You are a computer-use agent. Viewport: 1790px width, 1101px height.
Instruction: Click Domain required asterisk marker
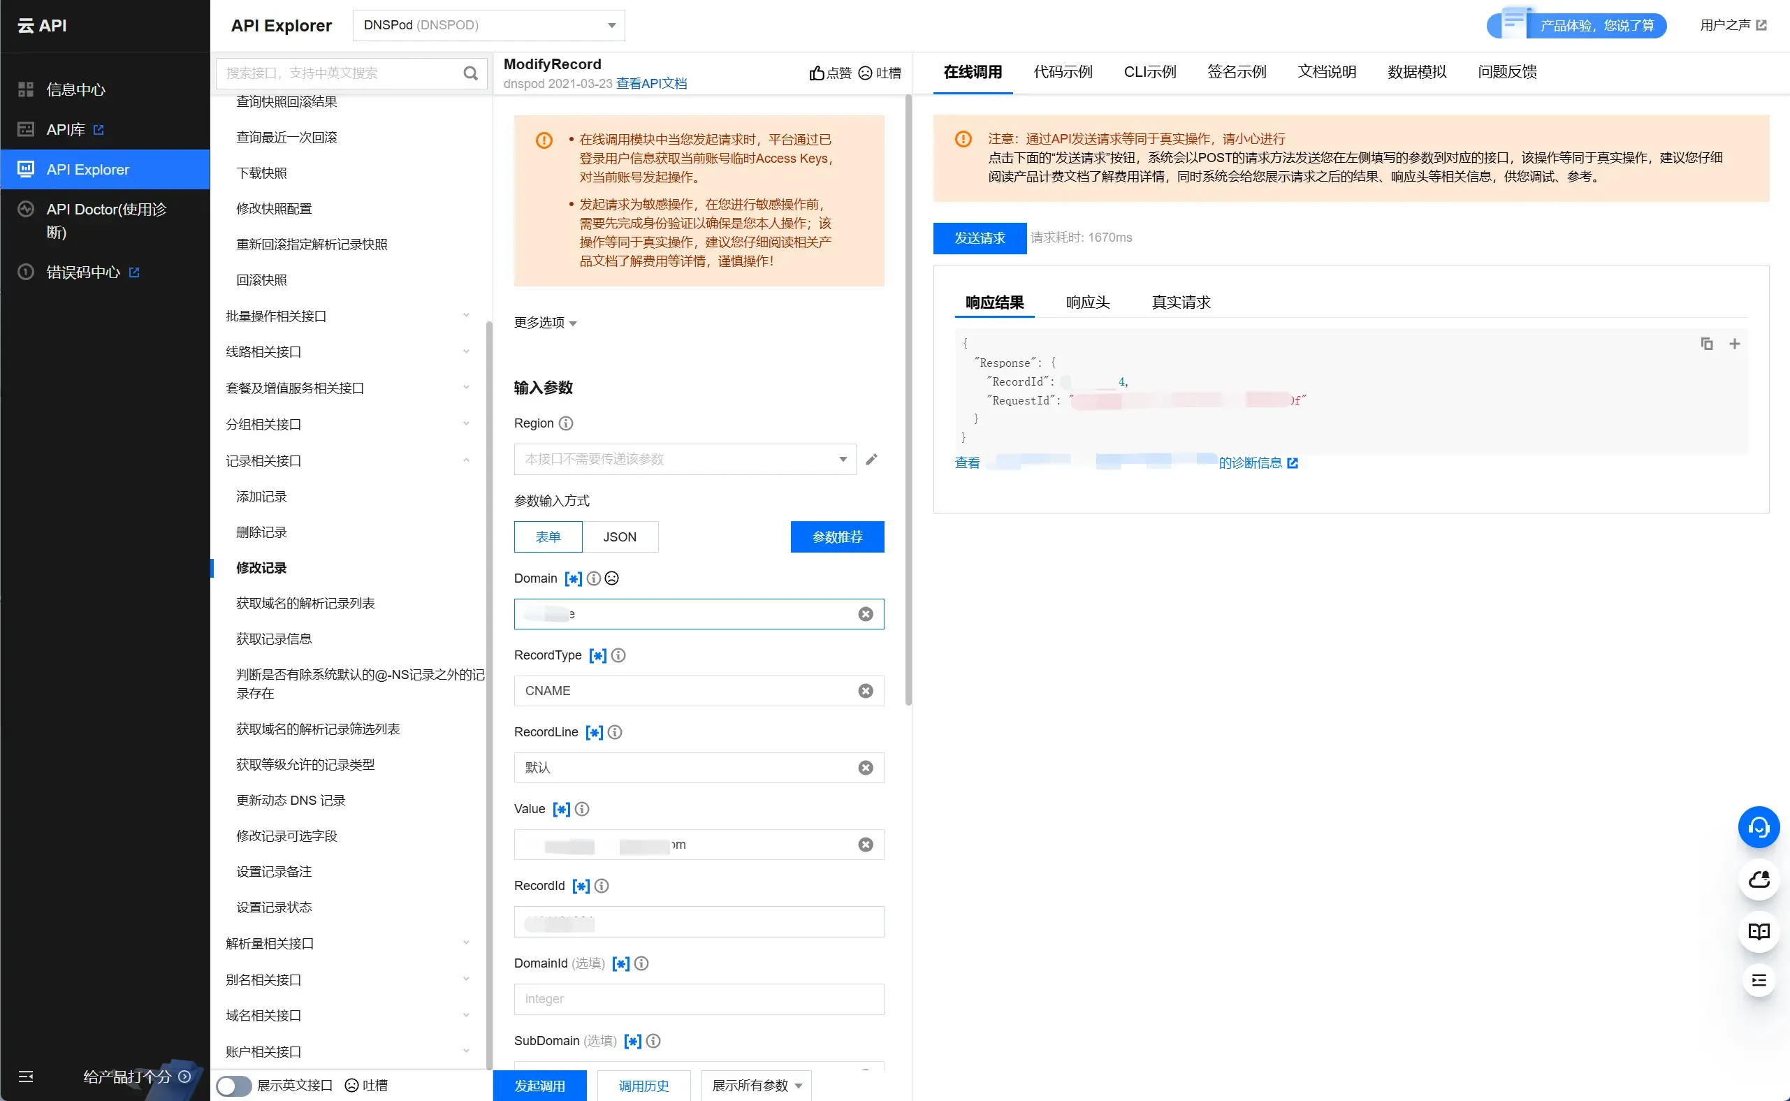(573, 578)
